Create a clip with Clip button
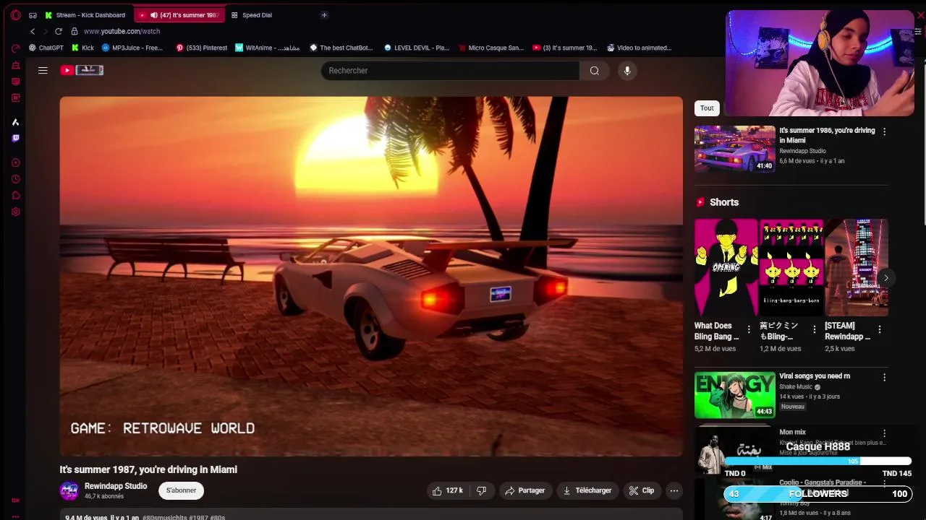 (641, 490)
